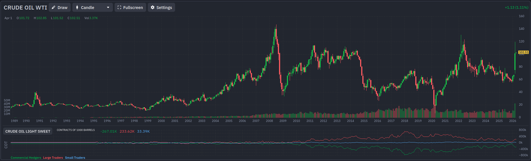Click the 140 price axis label
Screen dimensions: 531x161
point(521,29)
